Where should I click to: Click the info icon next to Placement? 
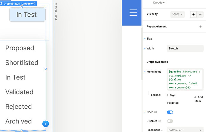point(162,130)
